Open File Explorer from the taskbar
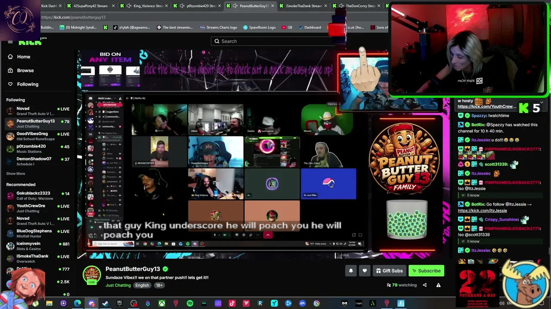The image size is (551, 309). coord(49,303)
